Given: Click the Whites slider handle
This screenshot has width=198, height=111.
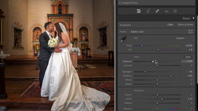Looking at the screenshot, I should tap(157, 80).
